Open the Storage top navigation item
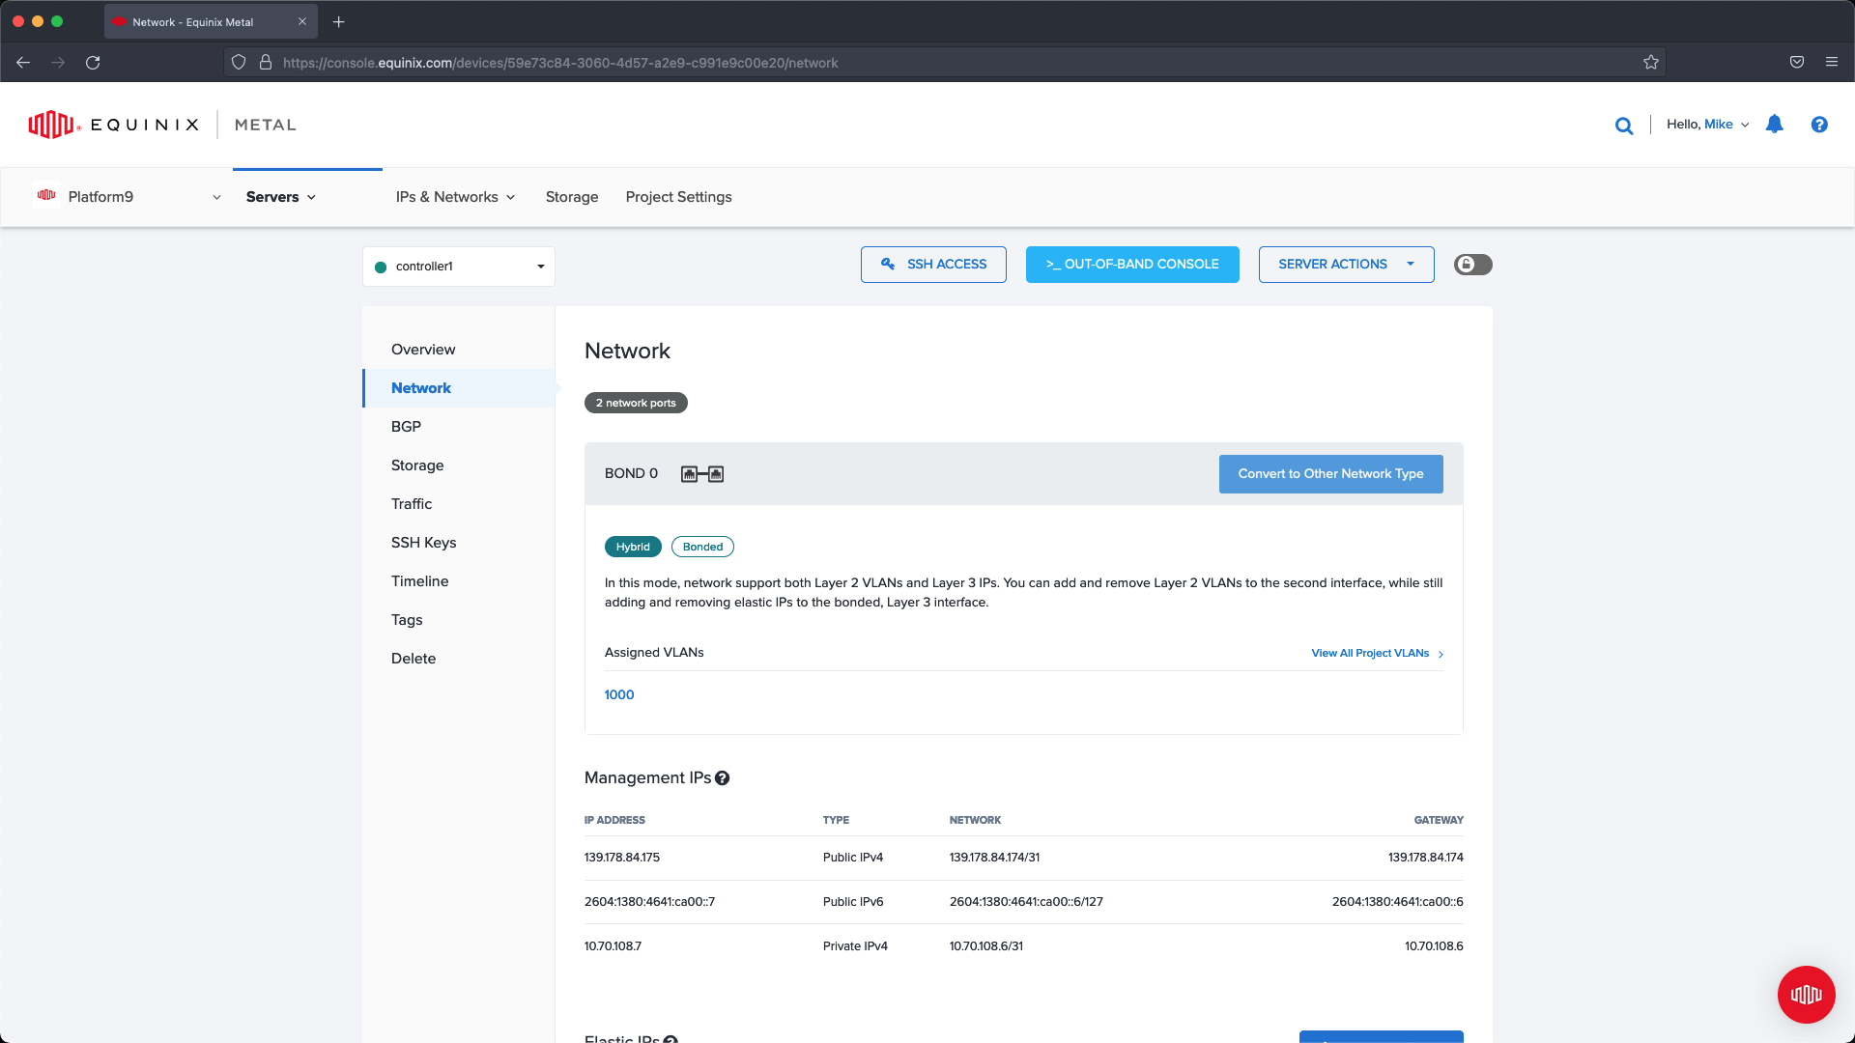This screenshot has height=1043, width=1855. point(572,197)
